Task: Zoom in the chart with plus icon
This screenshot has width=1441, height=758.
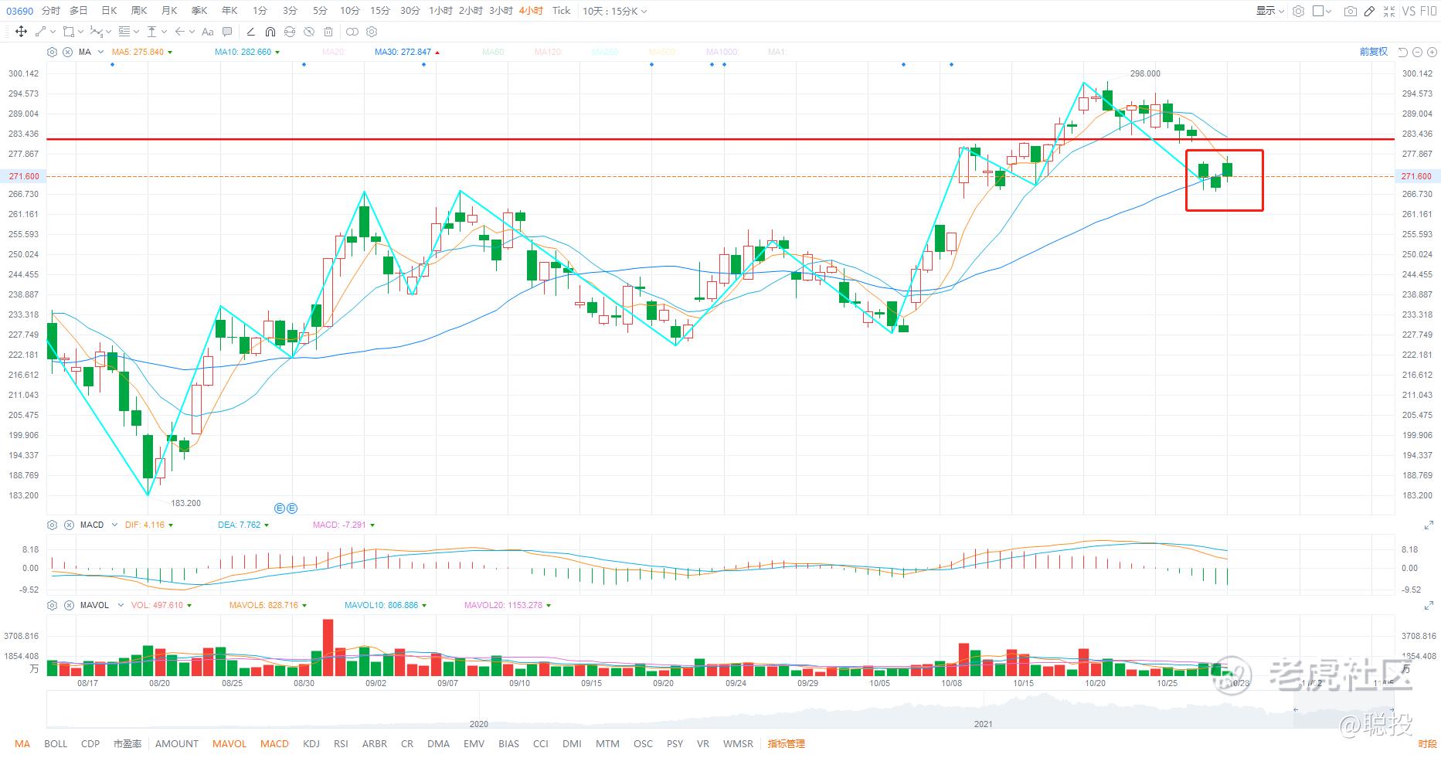Action: click(x=1430, y=52)
